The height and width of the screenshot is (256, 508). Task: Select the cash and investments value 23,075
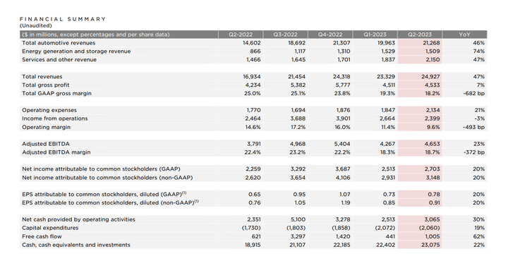click(431, 245)
